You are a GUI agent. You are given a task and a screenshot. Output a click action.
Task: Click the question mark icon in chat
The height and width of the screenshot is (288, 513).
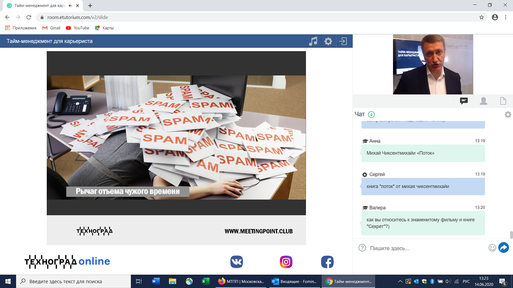click(x=362, y=248)
